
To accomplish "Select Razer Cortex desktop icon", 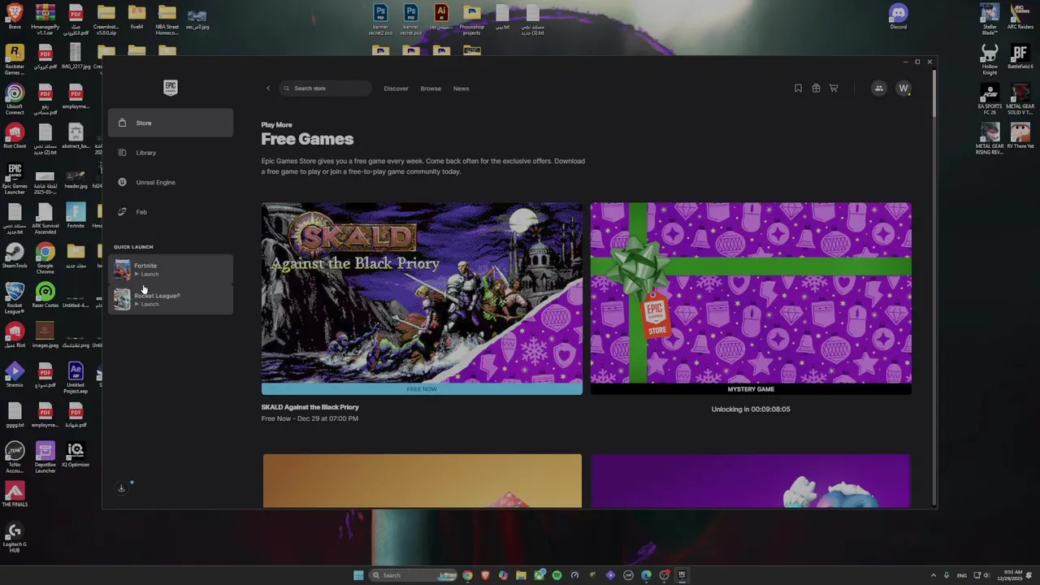I will [45, 296].
